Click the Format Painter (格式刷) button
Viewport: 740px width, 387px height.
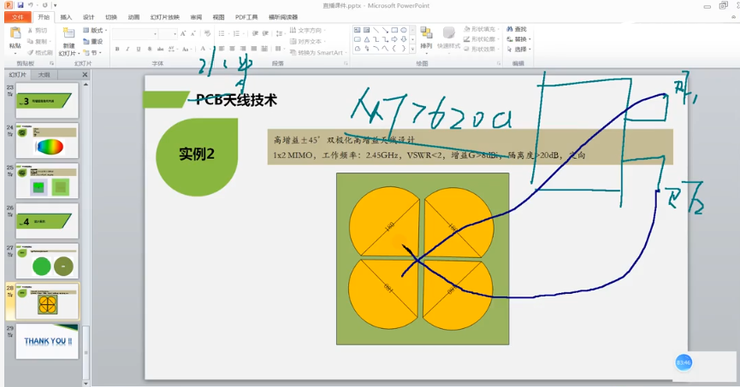coord(39,53)
